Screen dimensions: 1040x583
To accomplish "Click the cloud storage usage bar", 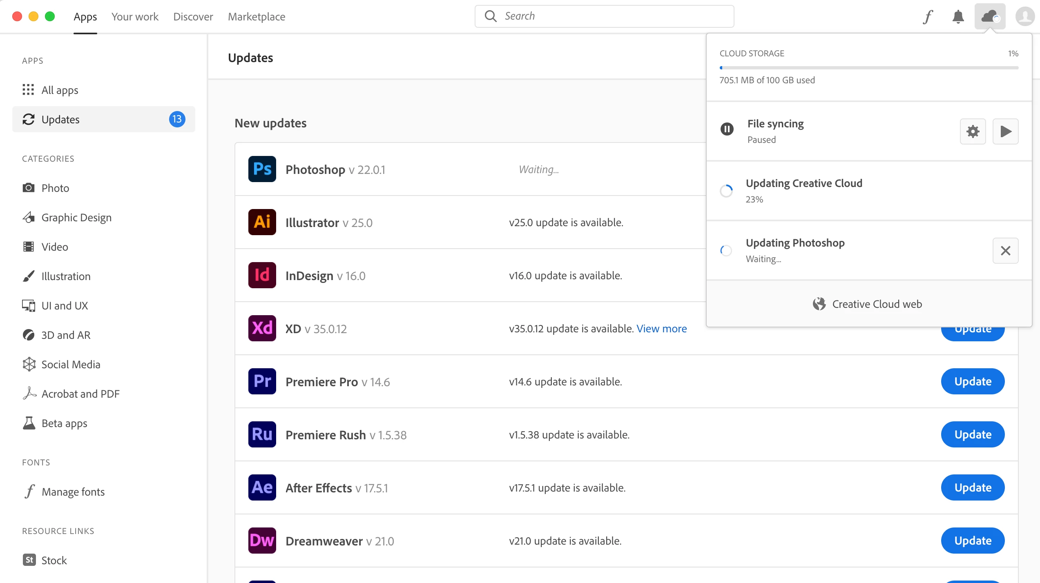I will tap(868, 68).
